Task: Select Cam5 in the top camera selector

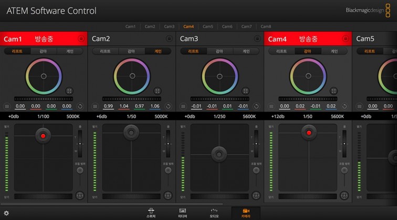Action: click(x=208, y=26)
